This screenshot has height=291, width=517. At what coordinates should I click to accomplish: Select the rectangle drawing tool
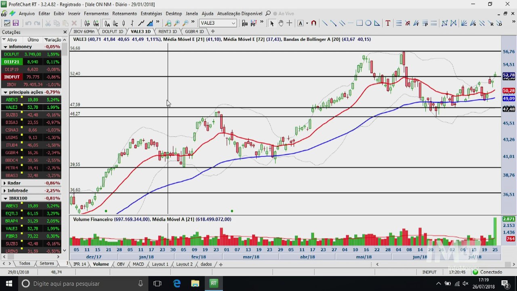(x=359, y=23)
